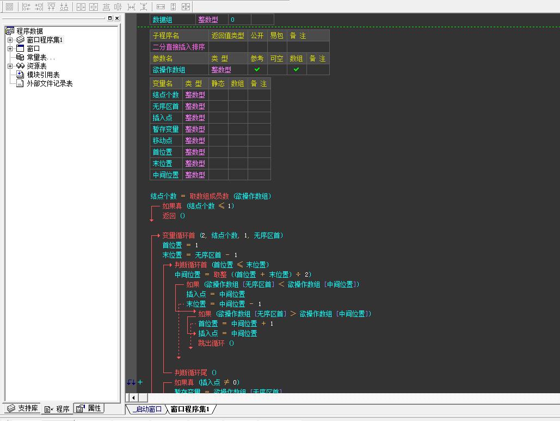The height and width of the screenshot is (421, 560).
Task: Close the left project panel
Action: (x=117, y=18)
